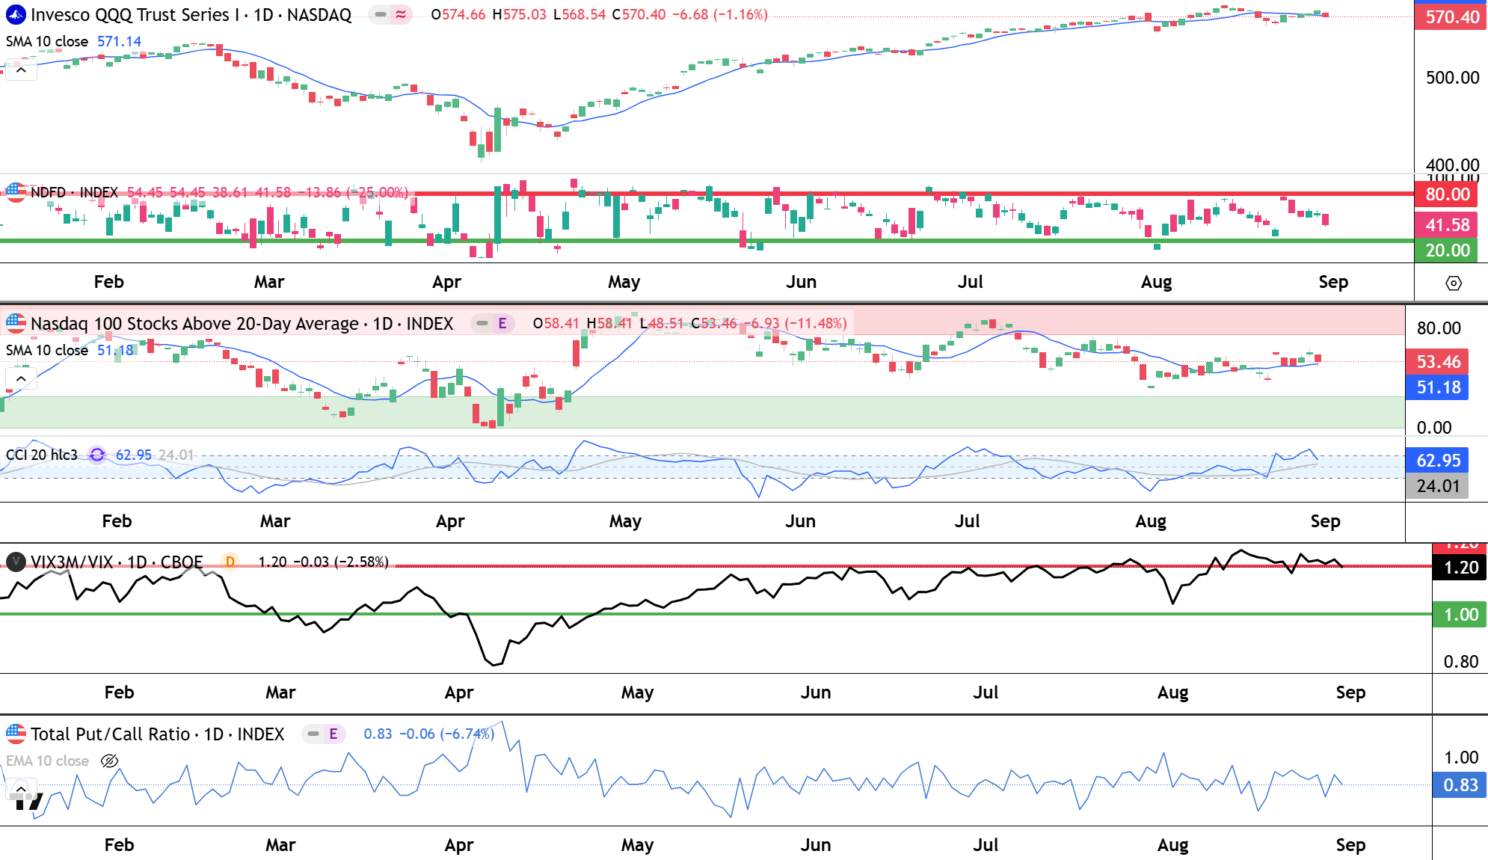Click the CCI indicator refresh icon
The height and width of the screenshot is (860, 1488).
(x=96, y=455)
